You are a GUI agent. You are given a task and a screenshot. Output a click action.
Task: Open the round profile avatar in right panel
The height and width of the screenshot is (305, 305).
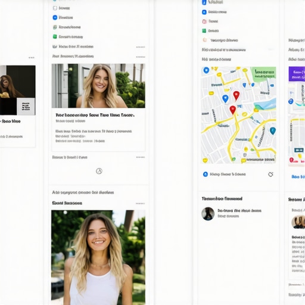click(208, 214)
